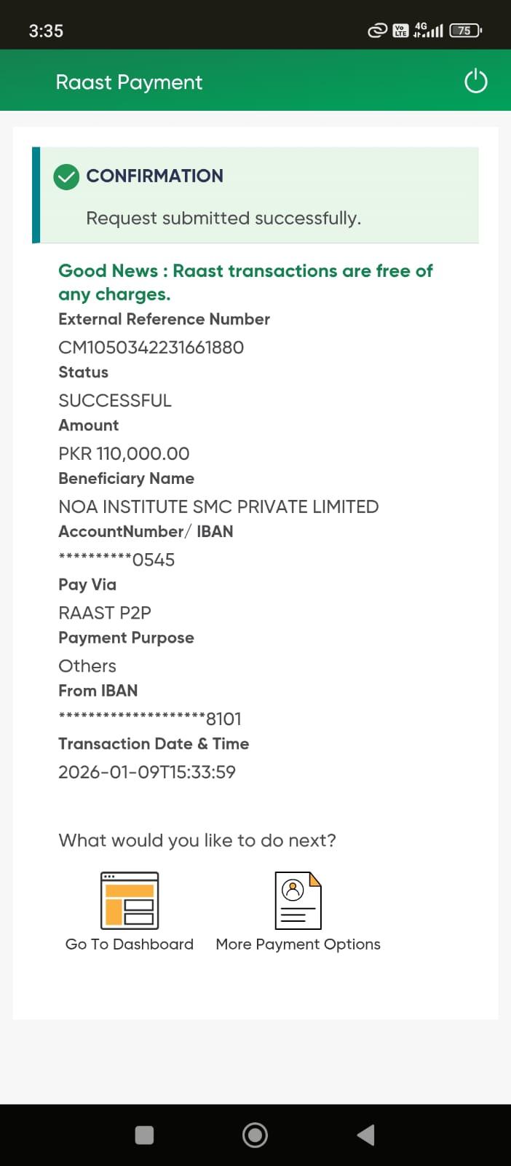
Task: Tap the green confirmation checkmark icon
Action: [66, 176]
